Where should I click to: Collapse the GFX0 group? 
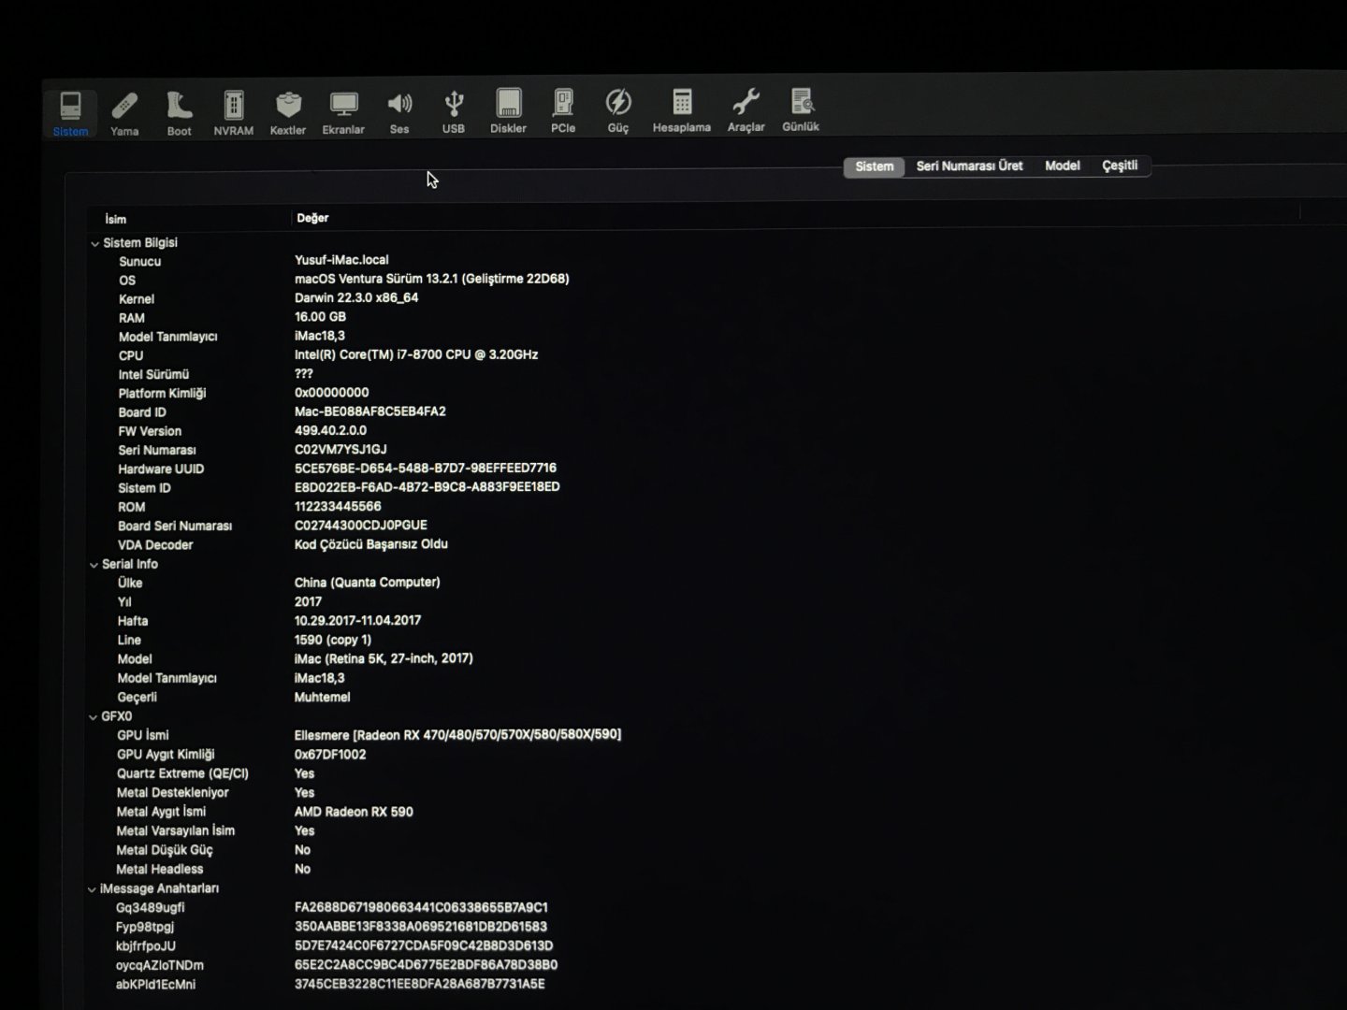[x=93, y=717]
